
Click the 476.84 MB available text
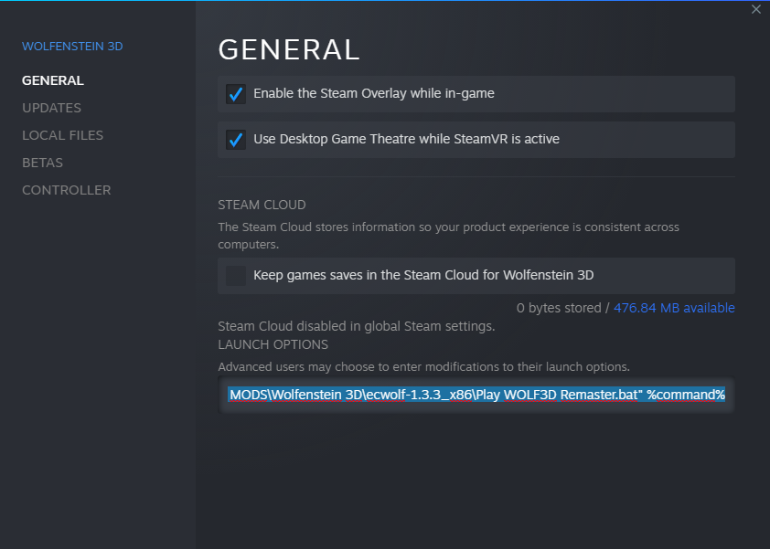tap(674, 308)
